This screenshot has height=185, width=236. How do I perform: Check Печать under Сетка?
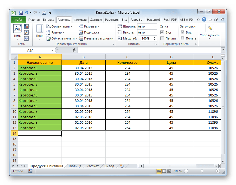tap(163, 38)
